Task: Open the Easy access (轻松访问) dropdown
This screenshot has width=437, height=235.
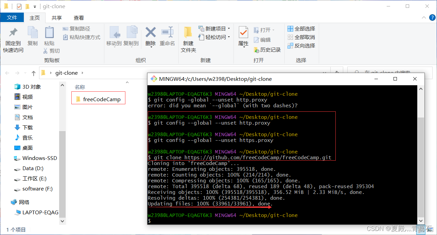Action: (x=214, y=37)
